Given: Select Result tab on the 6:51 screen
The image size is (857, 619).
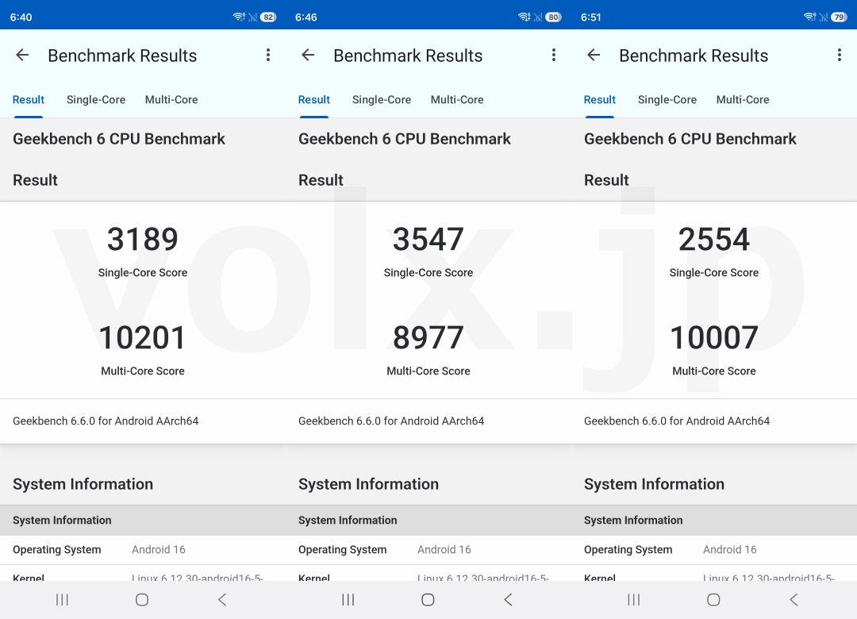Looking at the screenshot, I should click(x=600, y=100).
